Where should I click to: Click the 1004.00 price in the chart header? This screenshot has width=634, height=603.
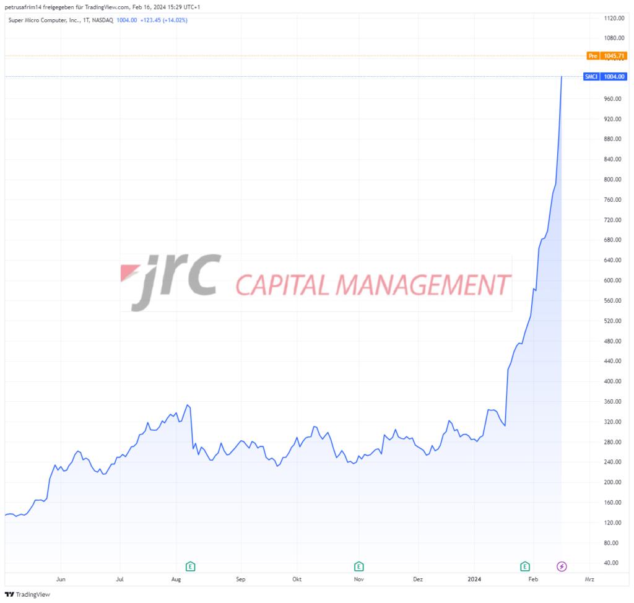[126, 20]
